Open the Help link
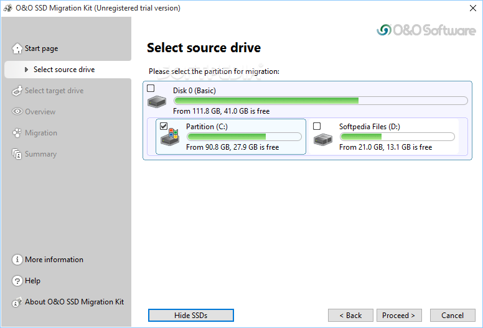The image size is (483, 328). click(32, 281)
